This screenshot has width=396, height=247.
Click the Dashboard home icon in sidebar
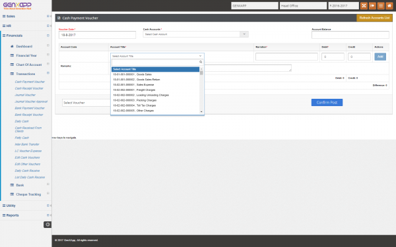pyautogui.click(x=12, y=46)
